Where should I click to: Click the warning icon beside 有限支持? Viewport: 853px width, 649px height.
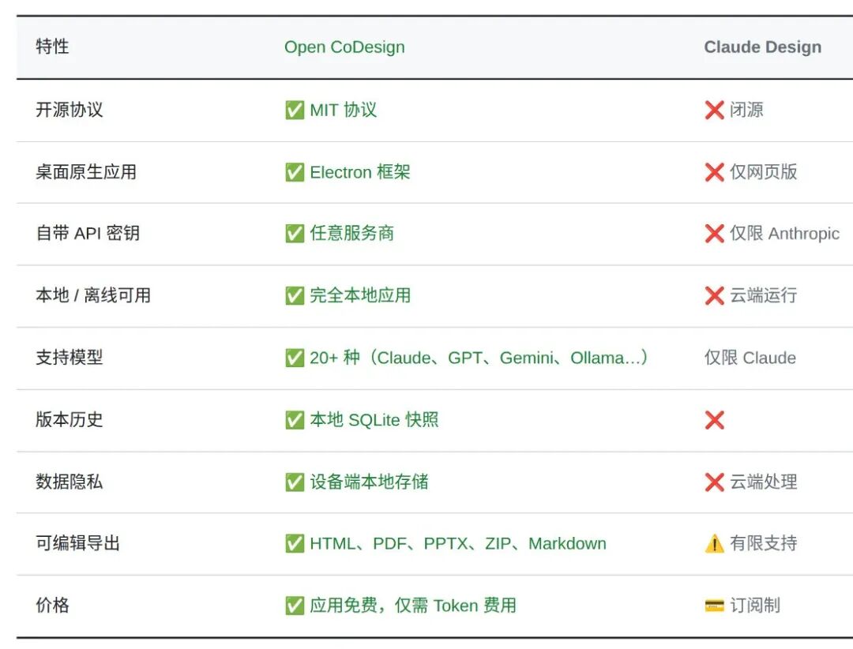coord(714,544)
